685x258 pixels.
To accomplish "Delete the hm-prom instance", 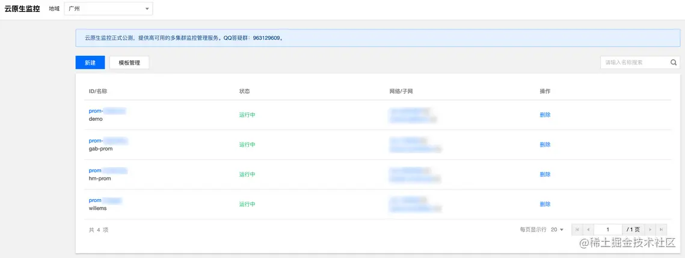I will [x=545, y=174].
